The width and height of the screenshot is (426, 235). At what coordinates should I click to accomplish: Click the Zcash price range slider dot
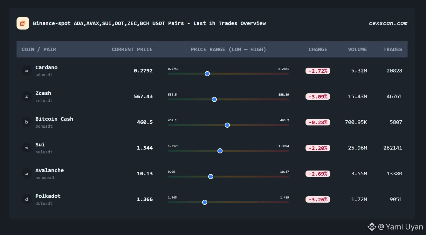pyautogui.click(x=214, y=99)
